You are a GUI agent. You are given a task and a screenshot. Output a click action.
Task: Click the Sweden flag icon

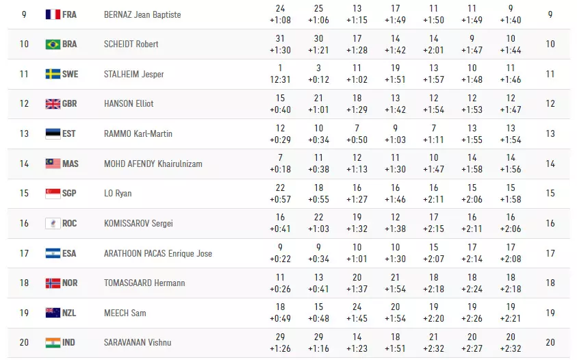(x=53, y=74)
